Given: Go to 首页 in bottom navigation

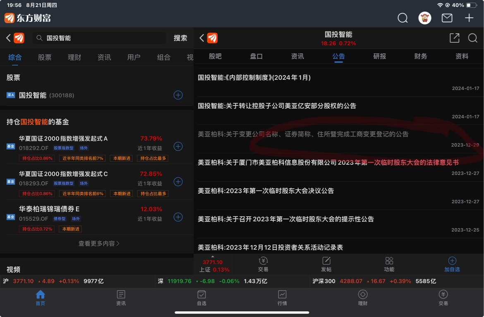Looking at the screenshot, I should [41, 298].
